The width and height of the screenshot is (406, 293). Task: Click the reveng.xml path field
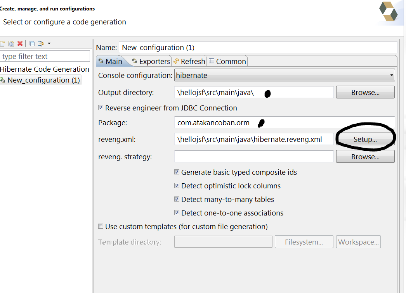254,140
